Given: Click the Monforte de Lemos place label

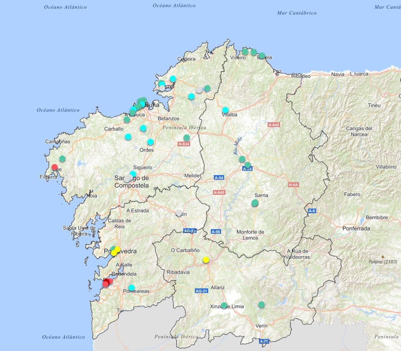Looking at the screenshot, I should coord(250,234).
